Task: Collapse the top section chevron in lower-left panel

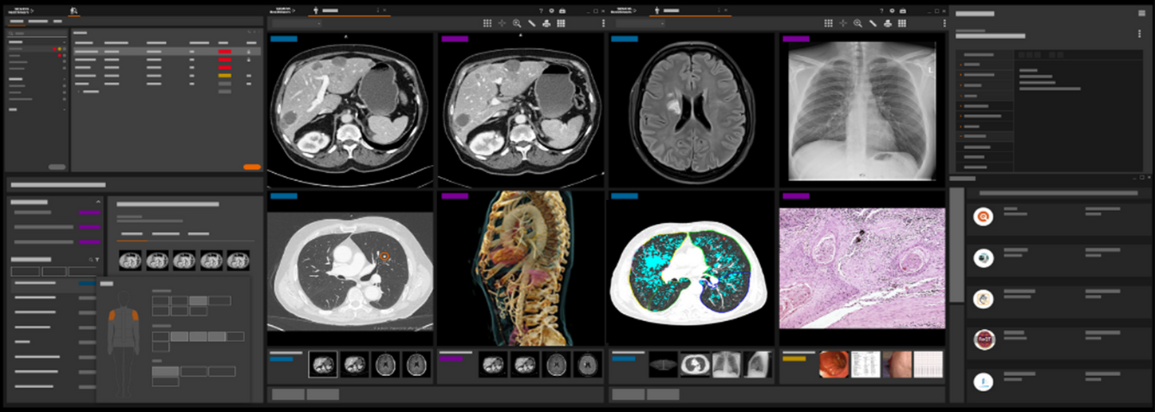Action: [99, 202]
